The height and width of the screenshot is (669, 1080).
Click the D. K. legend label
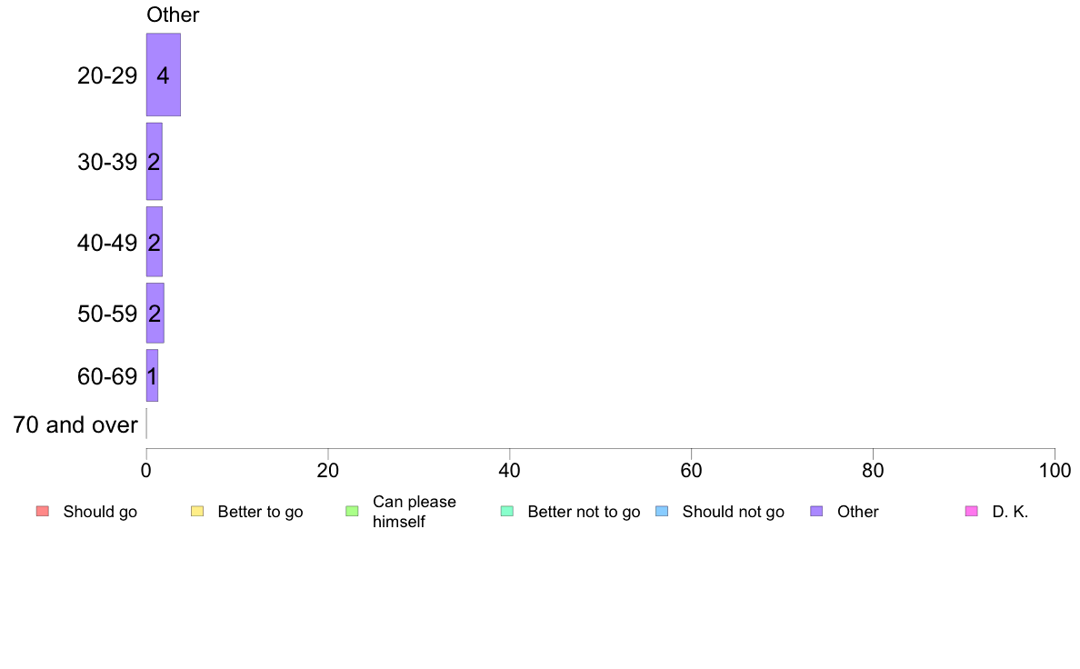coord(1010,512)
